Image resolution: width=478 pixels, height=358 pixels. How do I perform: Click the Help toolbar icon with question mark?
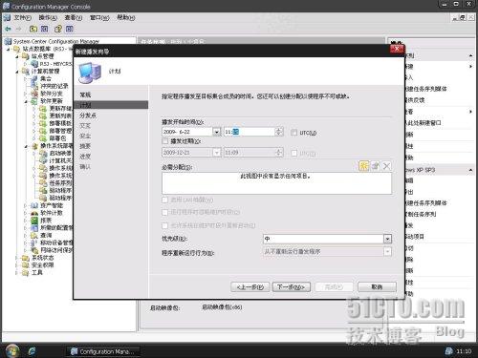point(58,29)
